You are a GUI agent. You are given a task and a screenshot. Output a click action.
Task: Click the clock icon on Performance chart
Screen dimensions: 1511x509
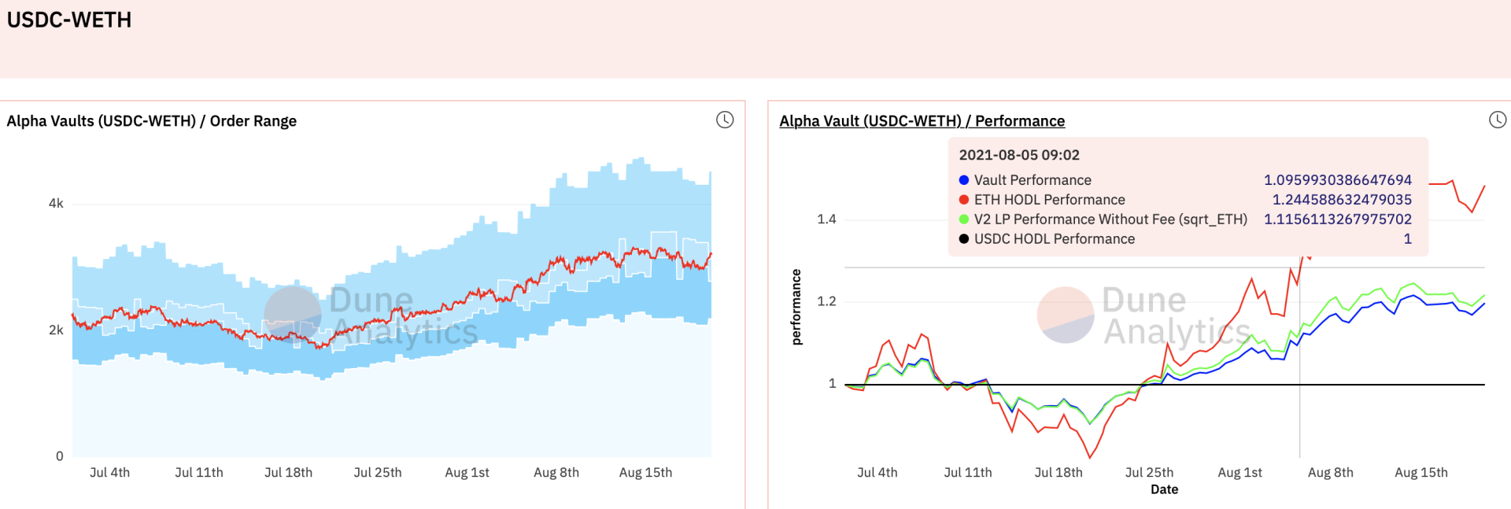1498,120
